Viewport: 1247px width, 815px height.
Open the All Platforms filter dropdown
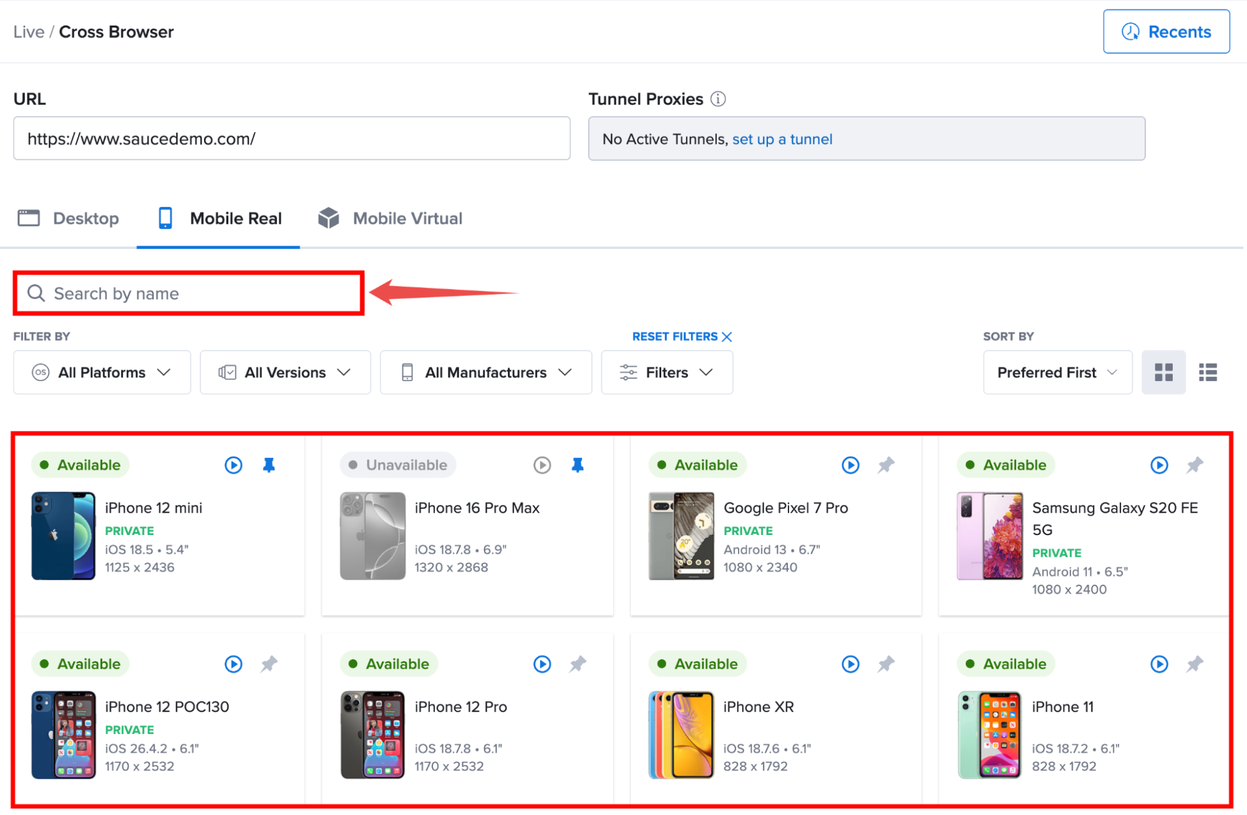[102, 372]
